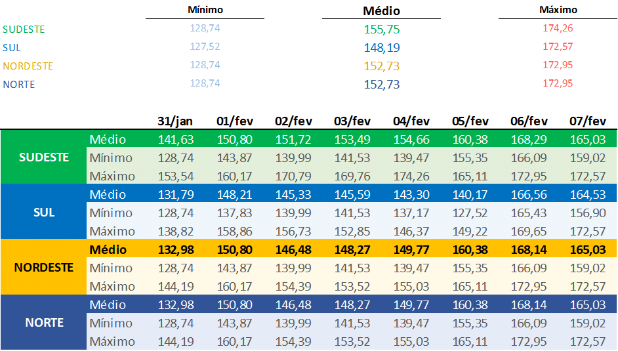
Task: Click SUDESTE Médio cell 168,29 for 06/fev
Action: [x=529, y=140]
